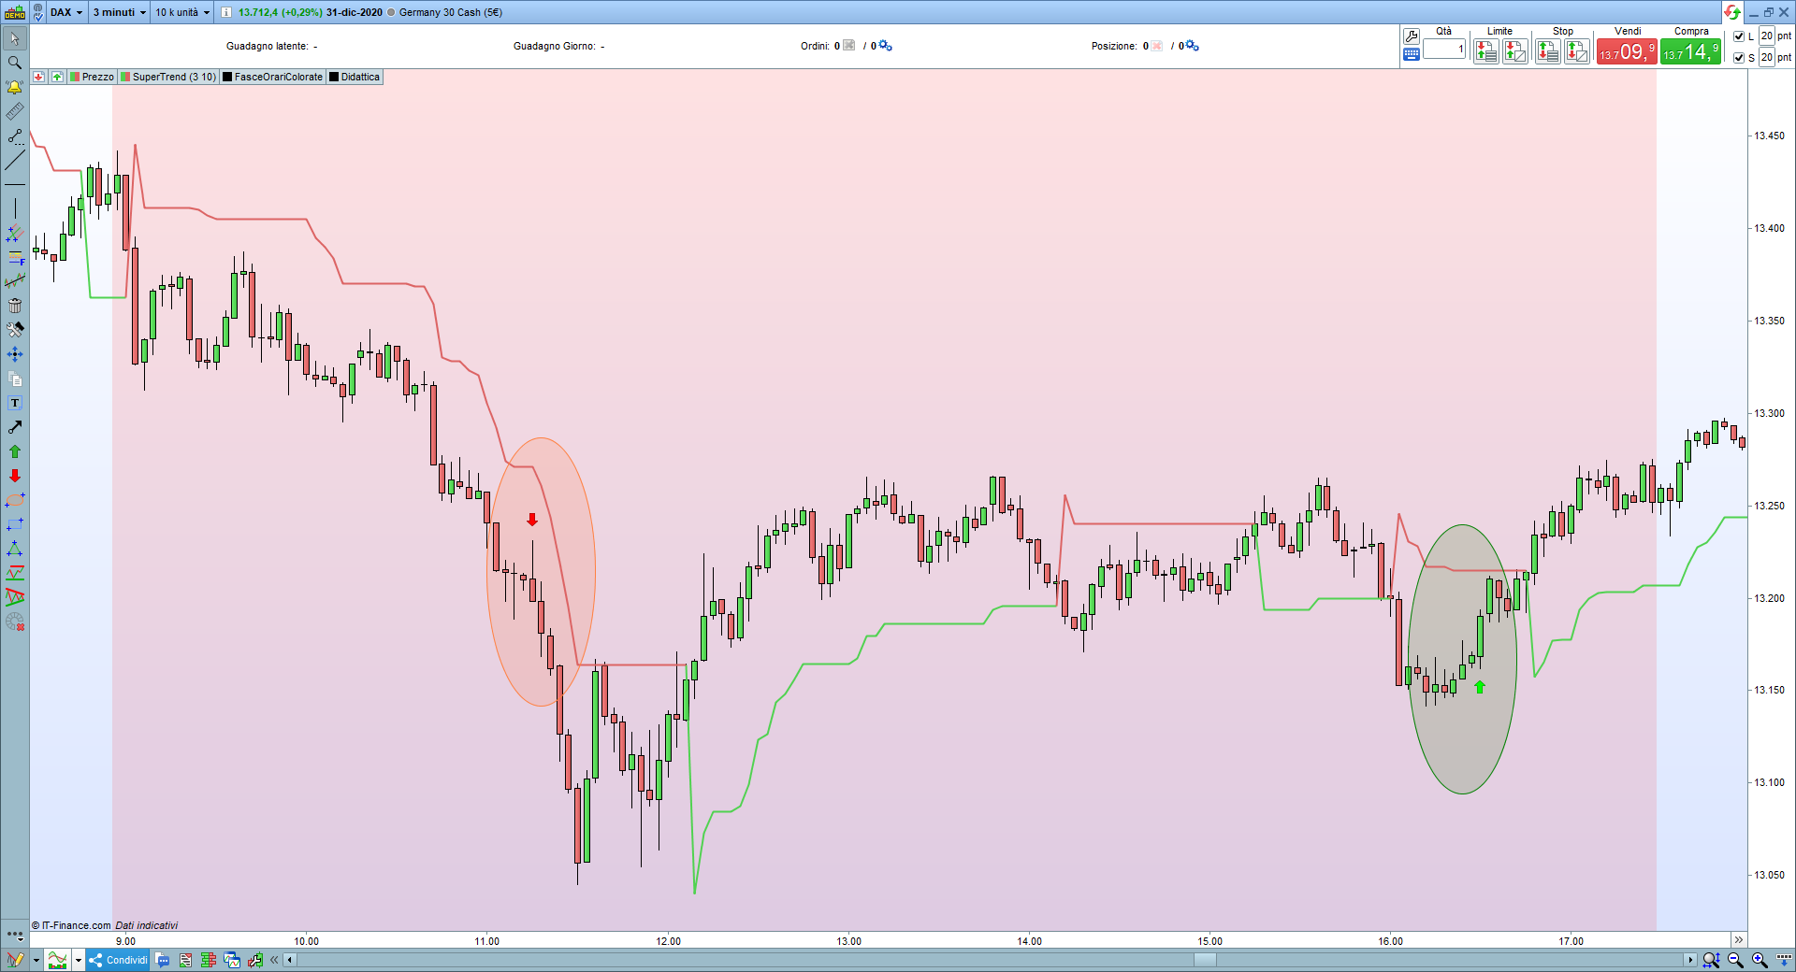
Task: Open the indicators chart button
Action: click(58, 960)
